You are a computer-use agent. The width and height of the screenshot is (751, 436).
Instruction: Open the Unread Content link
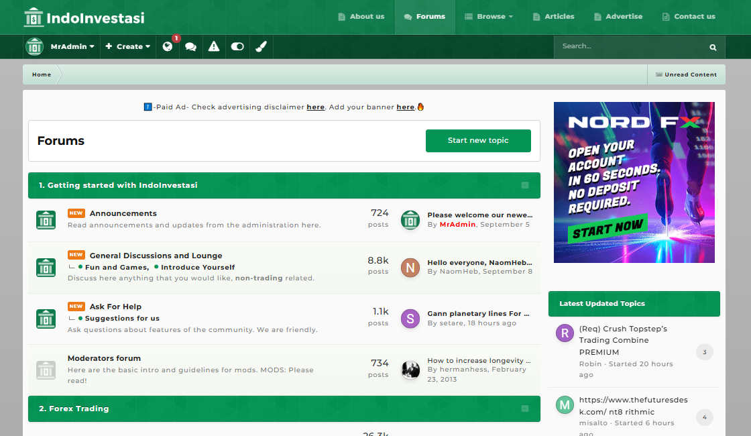pos(686,74)
